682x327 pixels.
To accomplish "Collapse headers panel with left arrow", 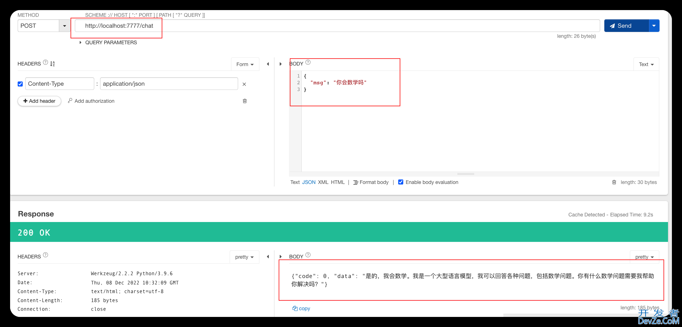I will [268, 64].
